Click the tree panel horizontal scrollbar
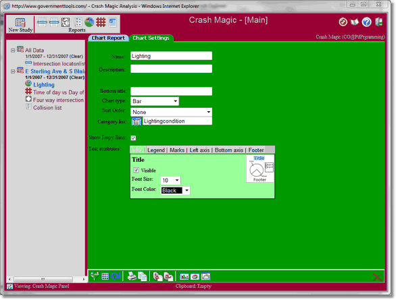396x300 pixels. point(43,279)
